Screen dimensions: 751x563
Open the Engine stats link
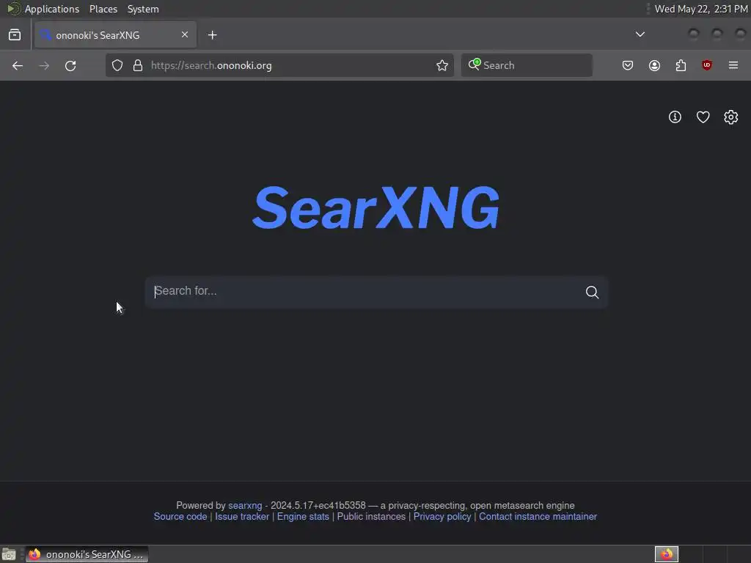click(x=303, y=517)
